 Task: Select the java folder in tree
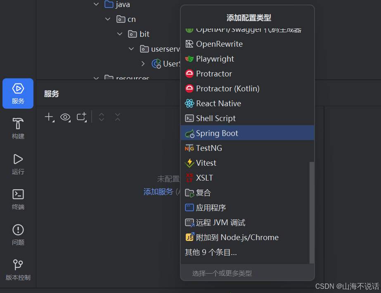(x=117, y=4)
